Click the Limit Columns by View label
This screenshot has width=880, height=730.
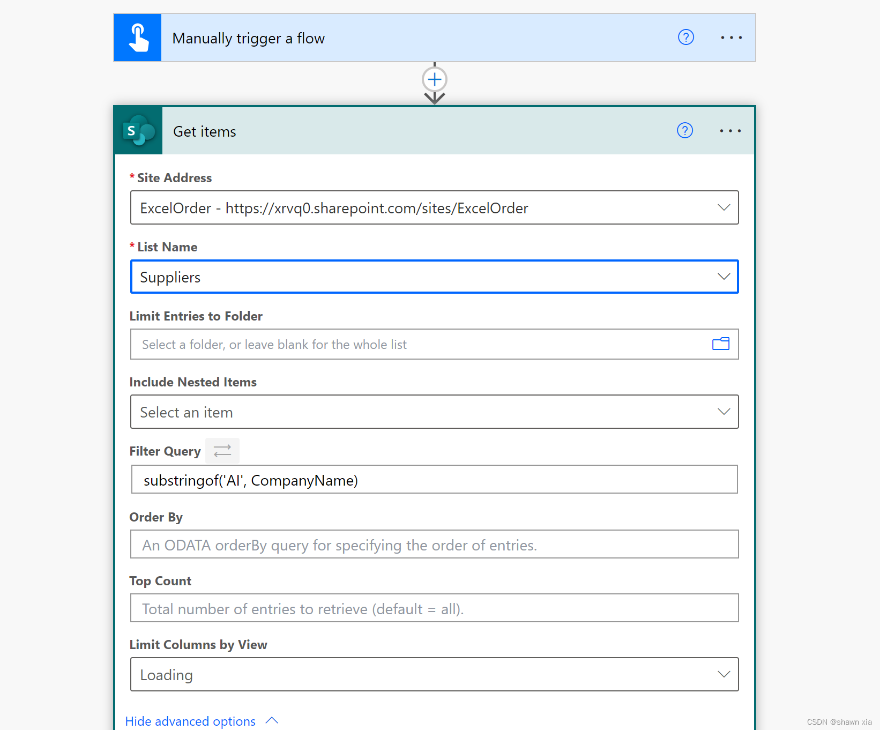click(x=198, y=645)
